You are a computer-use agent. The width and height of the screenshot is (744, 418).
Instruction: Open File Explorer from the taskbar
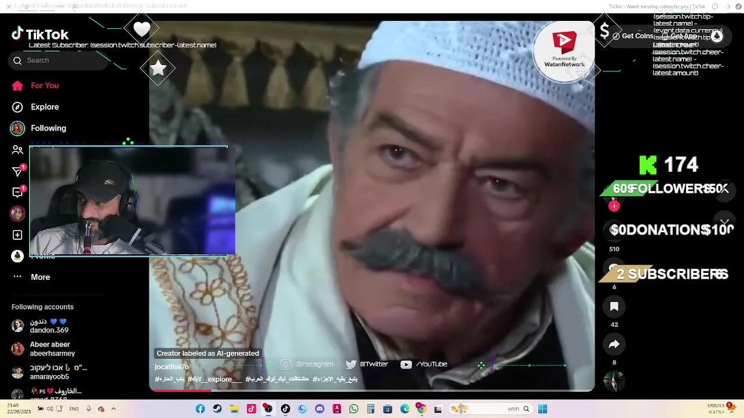234,409
